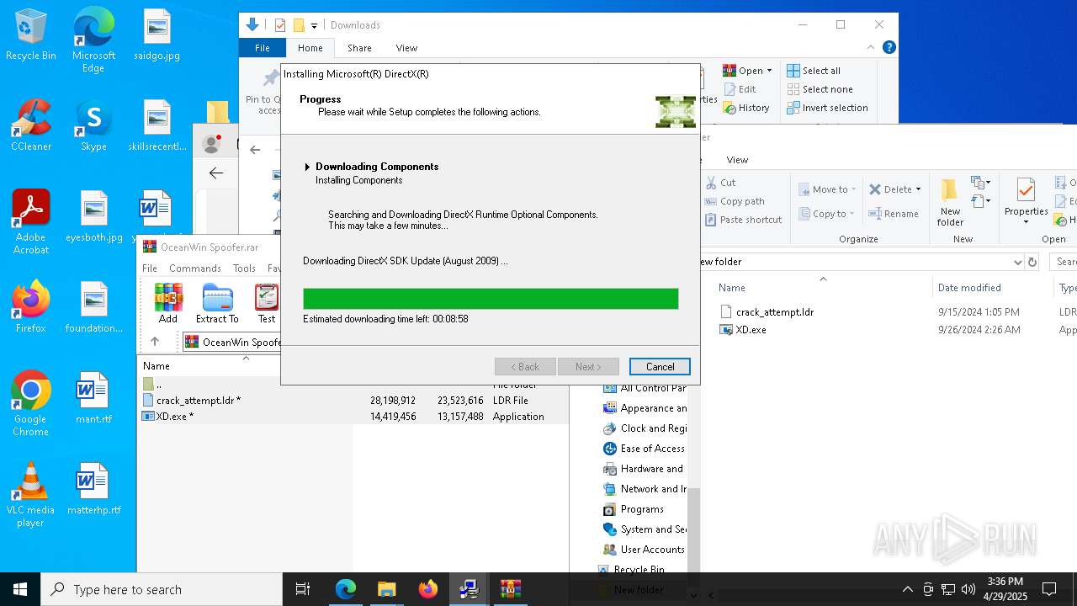Switch to View tab in Downloads window
The width and height of the screenshot is (1077, 606).
[x=406, y=48]
